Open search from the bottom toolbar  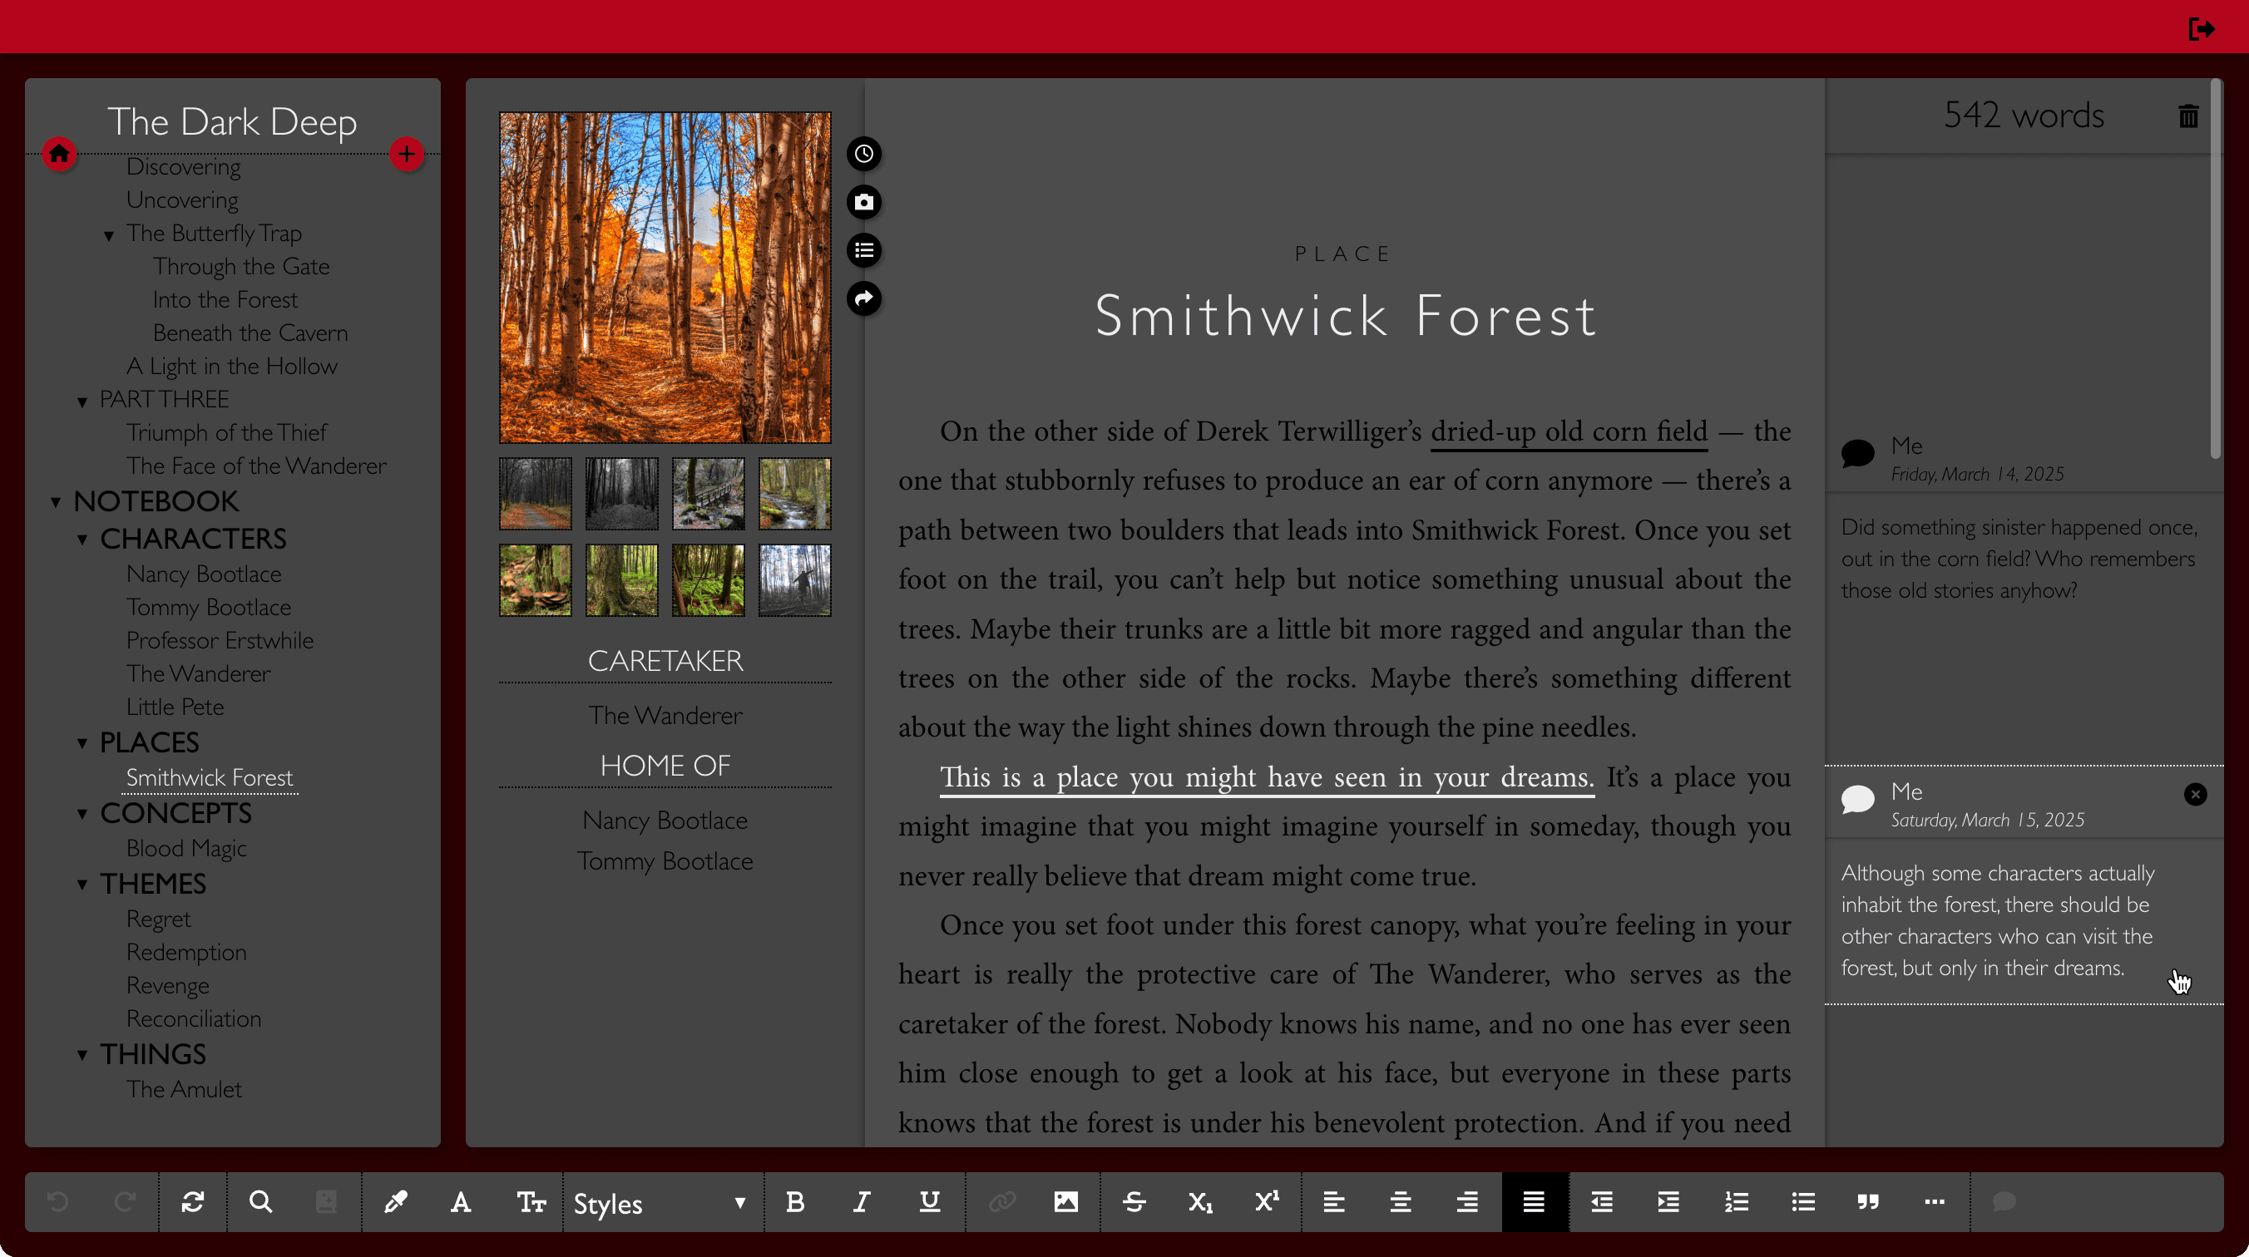point(259,1202)
